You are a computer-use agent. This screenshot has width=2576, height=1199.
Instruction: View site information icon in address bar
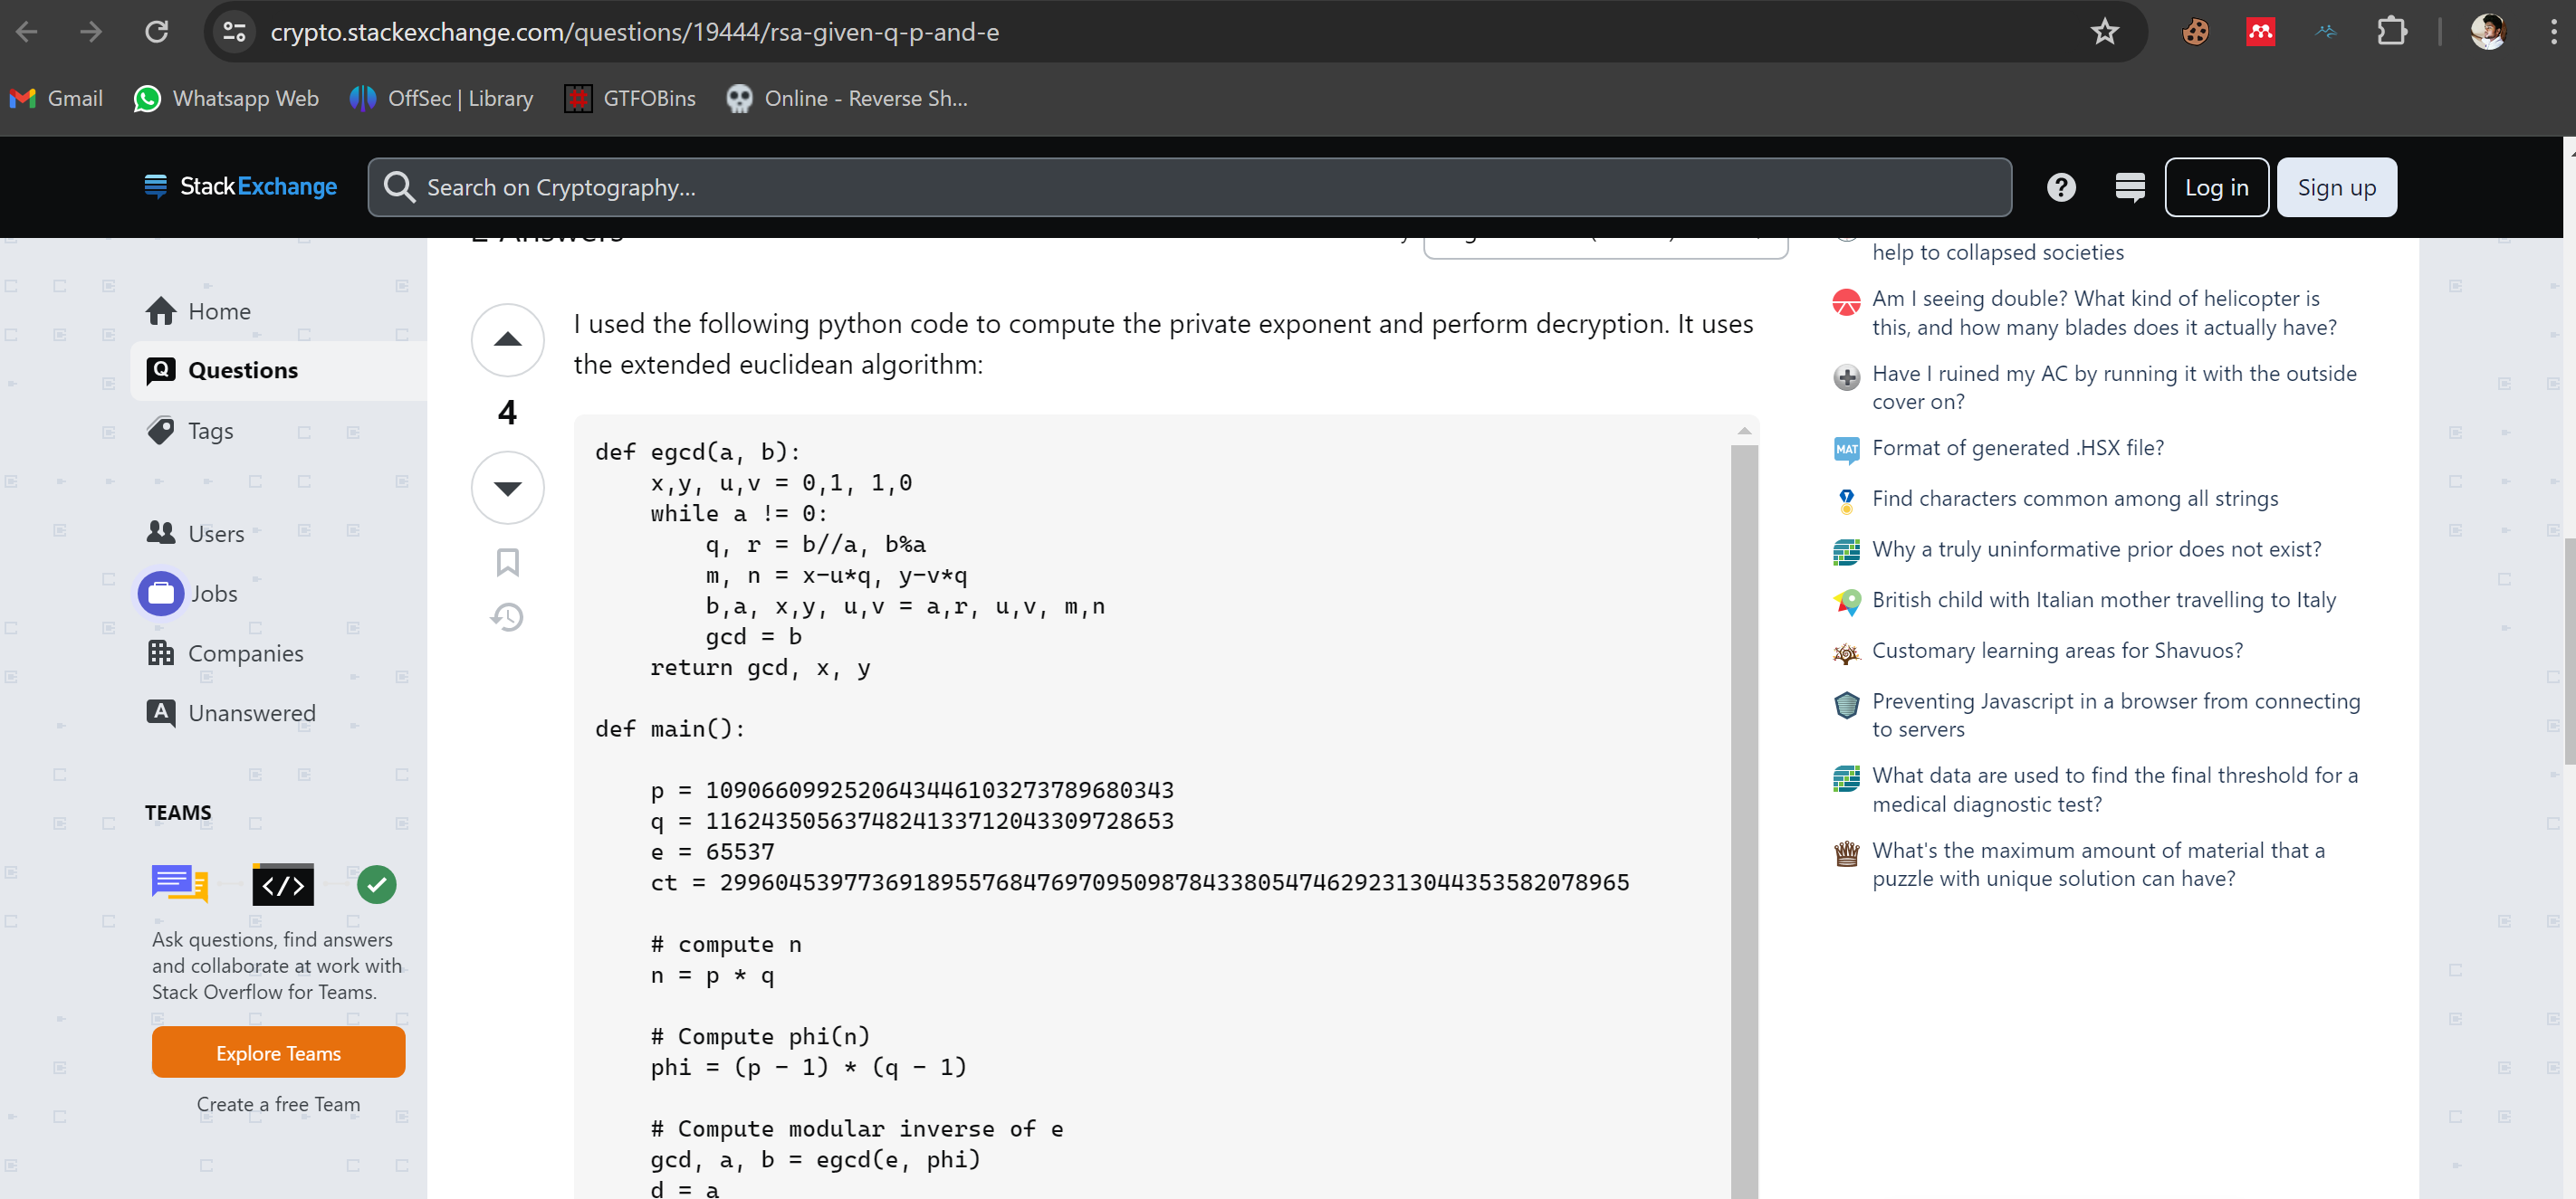(x=235, y=32)
